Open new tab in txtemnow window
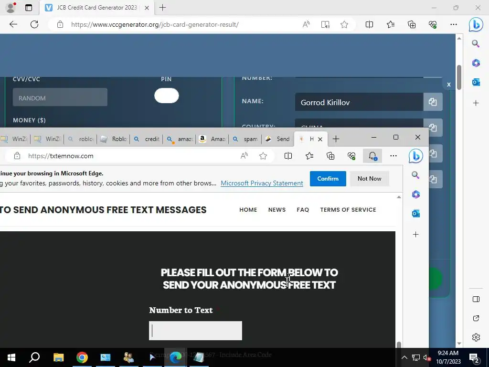The width and height of the screenshot is (489, 367). (336, 139)
